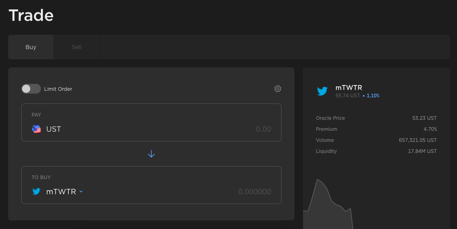Click the 53.23 UST oracle value
457x229 pixels.
(424, 118)
